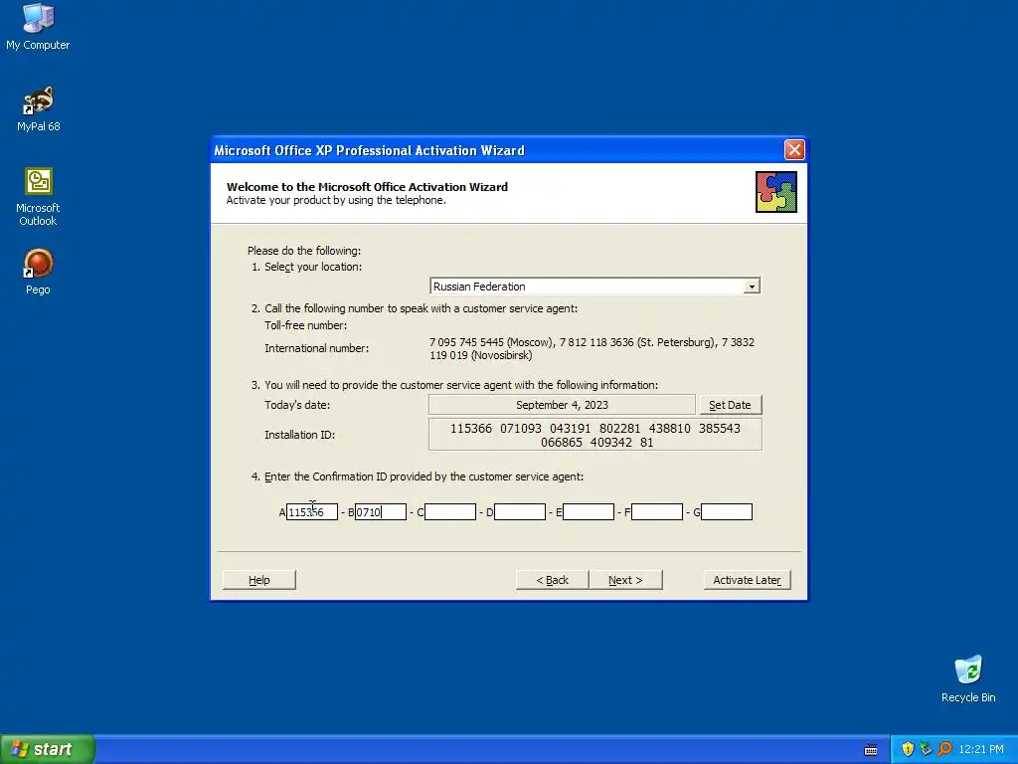Focus Confirmation ID field B
This screenshot has height=764, width=1018.
pos(381,512)
